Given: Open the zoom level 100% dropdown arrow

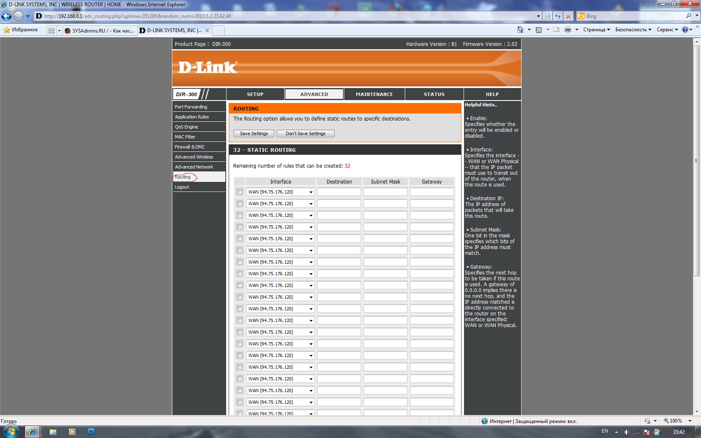Looking at the screenshot, I should click(x=690, y=421).
